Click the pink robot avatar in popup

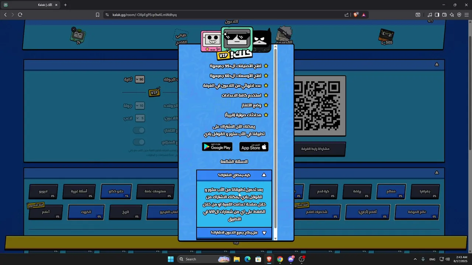coord(211,42)
